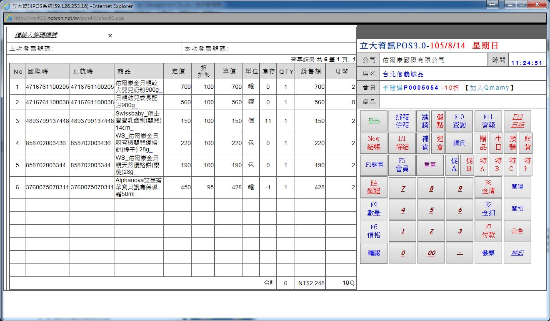Click the F2 全扣 discount-all button
Viewport: 550px width, 321px height.
click(x=488, y=209)
